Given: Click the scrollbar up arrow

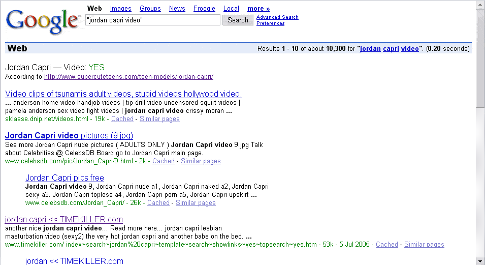Looking at the screenshot, I should tap(480, 5).
